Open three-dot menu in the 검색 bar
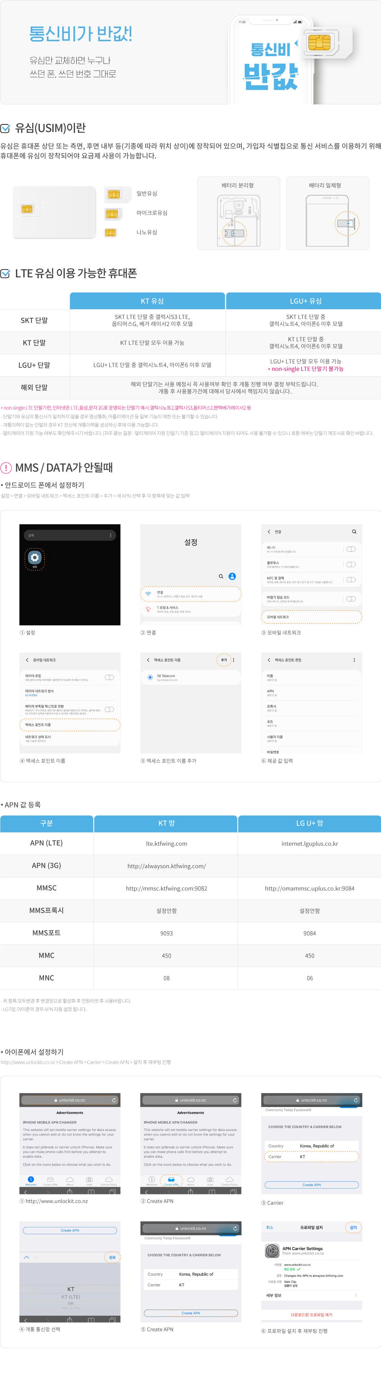 point(110,535)
